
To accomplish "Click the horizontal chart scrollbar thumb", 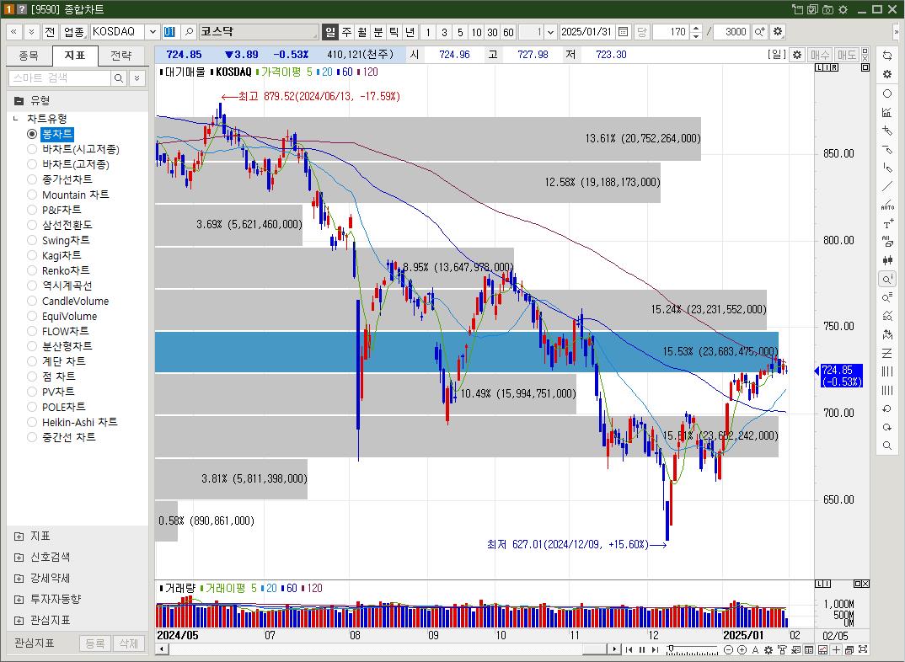I will (594, 649).
